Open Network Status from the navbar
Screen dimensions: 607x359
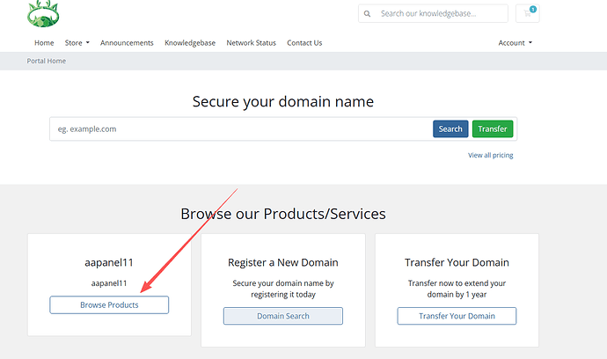coord(251,43)
